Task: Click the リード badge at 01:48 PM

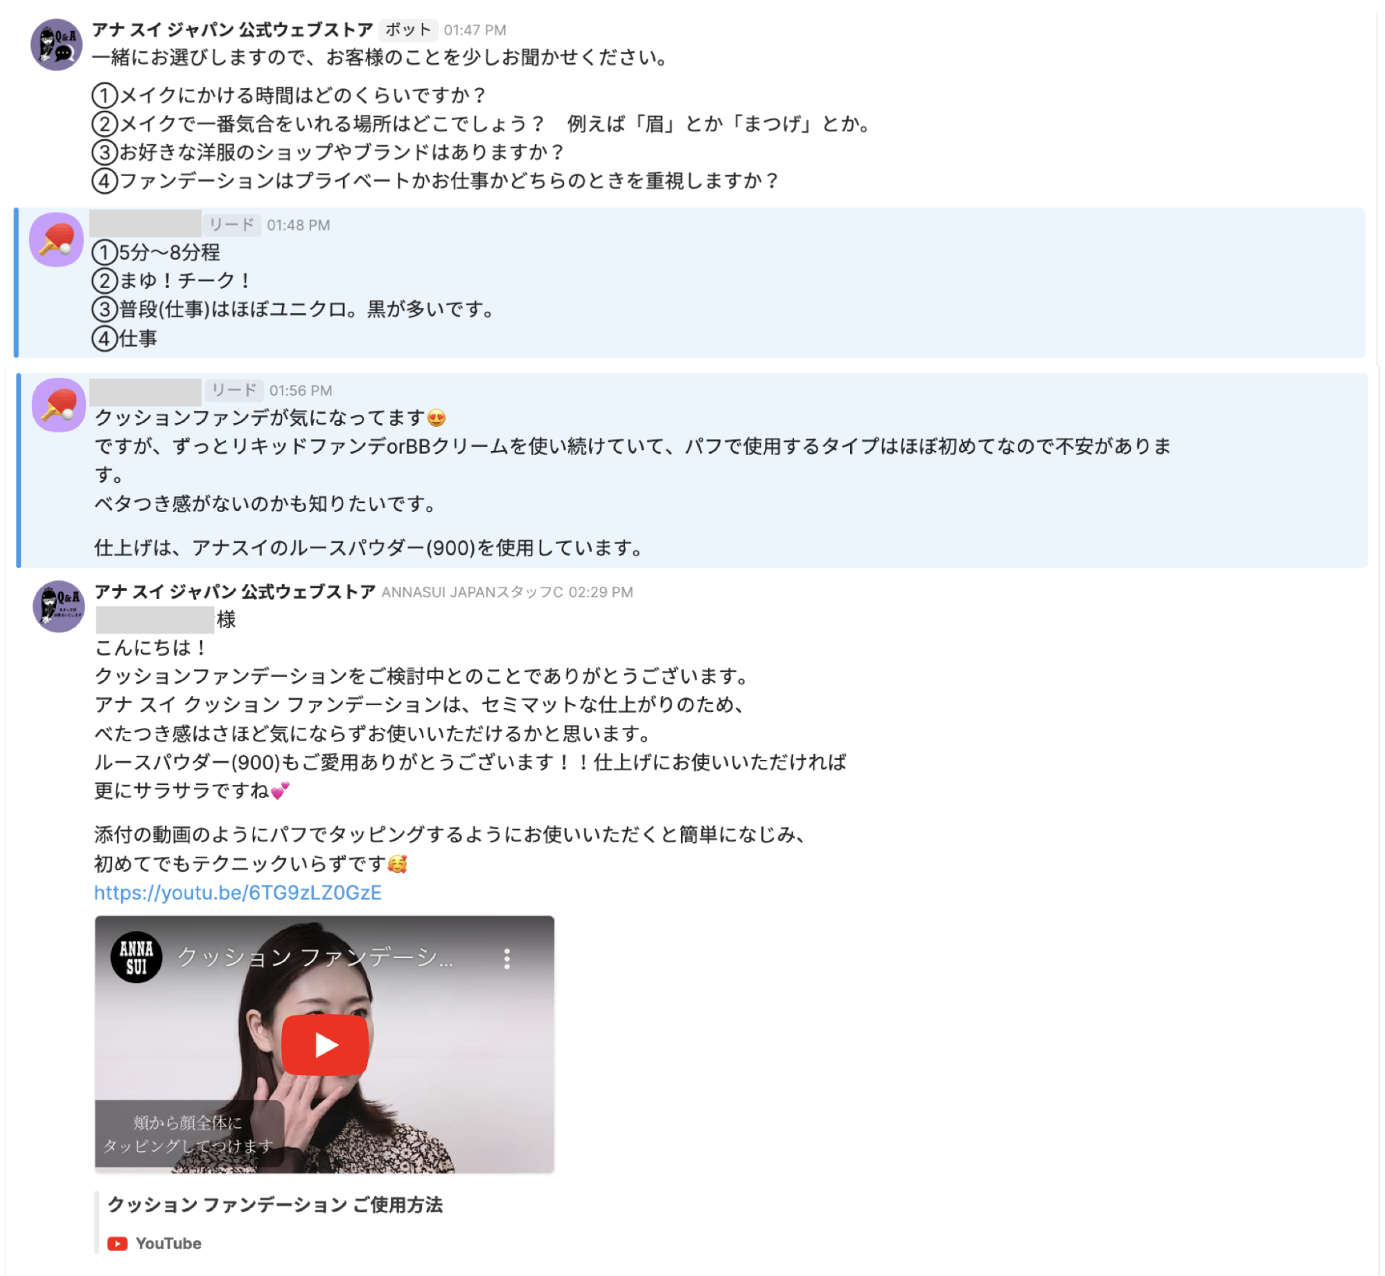Action: [232, 224]
